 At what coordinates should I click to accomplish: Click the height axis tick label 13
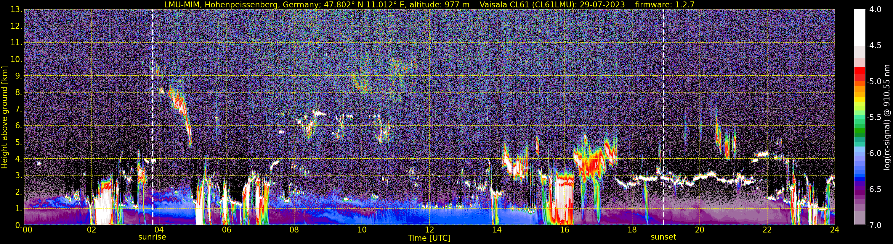coord(16,10)
